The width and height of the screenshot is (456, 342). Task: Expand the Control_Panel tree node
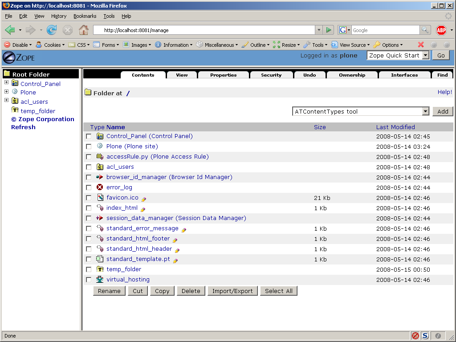[x=6, y=82]
